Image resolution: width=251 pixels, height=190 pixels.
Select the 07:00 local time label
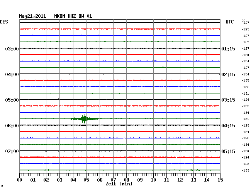point(12,151)
